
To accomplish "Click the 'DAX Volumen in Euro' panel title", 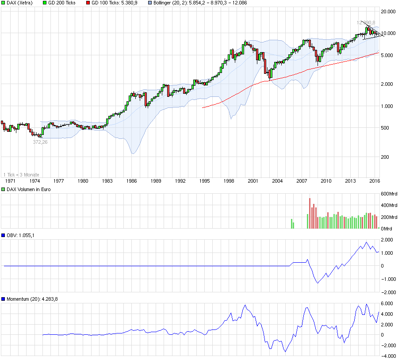I will pyautogui.click(x=28, y=189).
